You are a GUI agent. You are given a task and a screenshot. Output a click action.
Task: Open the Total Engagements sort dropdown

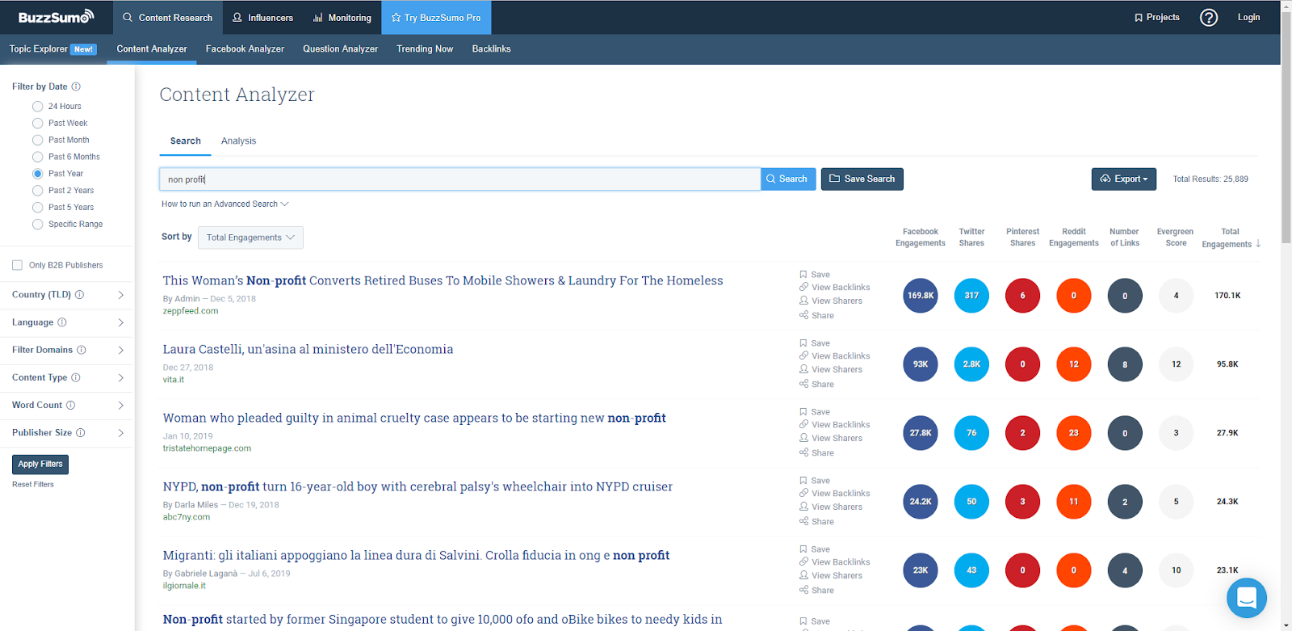(250, 238)
